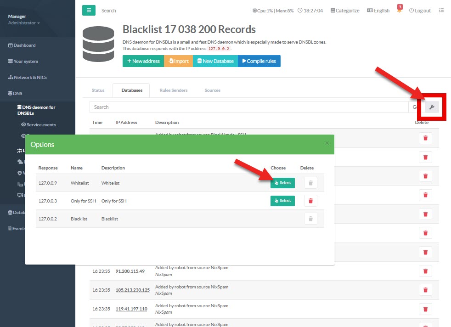Select the Whitelist database
This screenshot has width=451, height=327.
[x=282, y=183]
